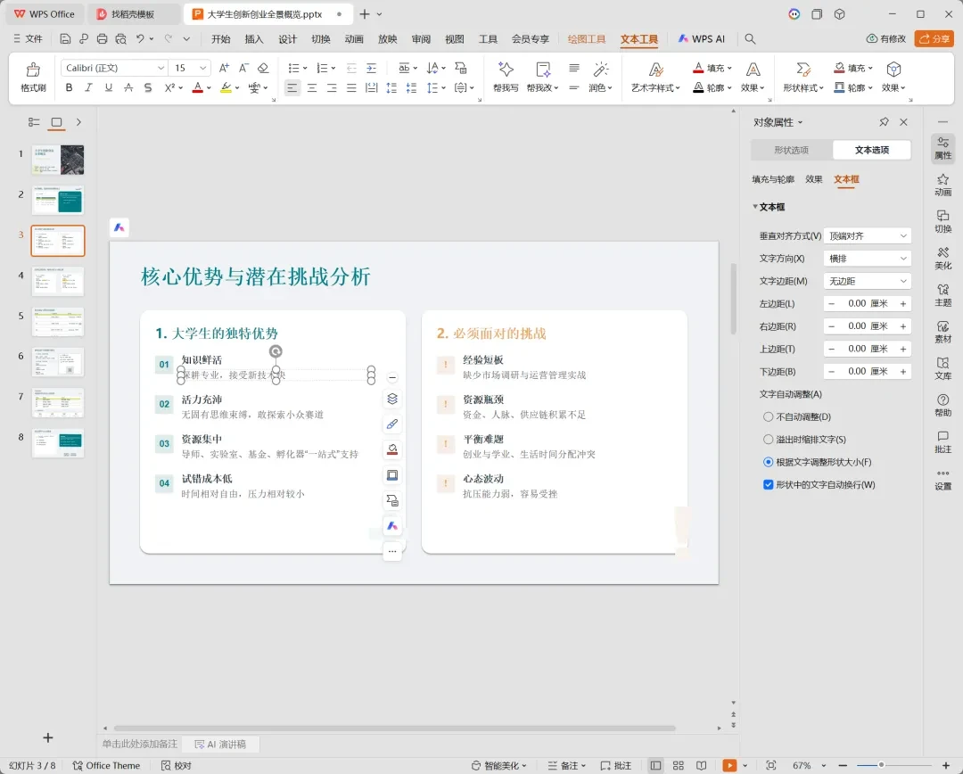Undo the last action

click(140, 38)
